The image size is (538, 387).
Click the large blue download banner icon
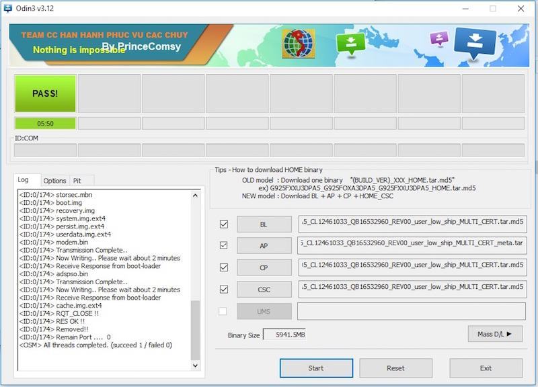click(x=475, y=42)
